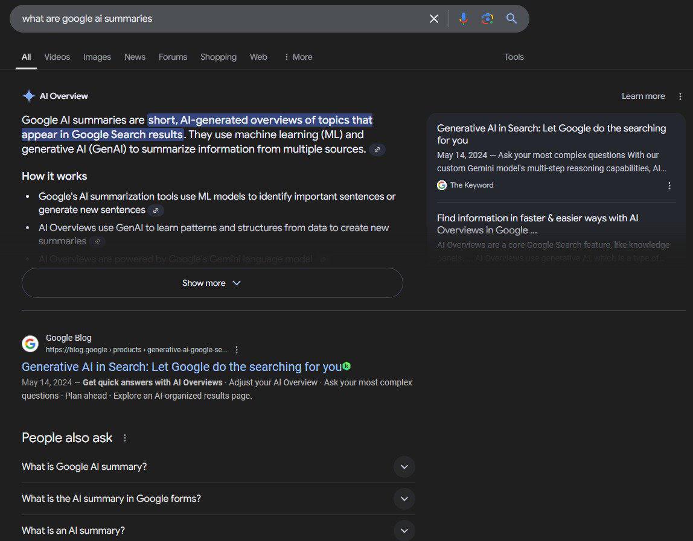Open Google Lens image search

tap(487, 19)
